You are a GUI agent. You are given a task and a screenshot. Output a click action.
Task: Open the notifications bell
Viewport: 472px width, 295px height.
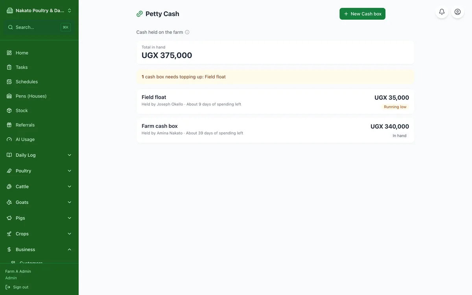pos(442,12)
